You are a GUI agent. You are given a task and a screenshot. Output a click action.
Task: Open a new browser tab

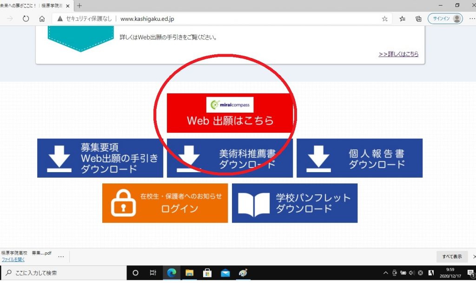79,6
